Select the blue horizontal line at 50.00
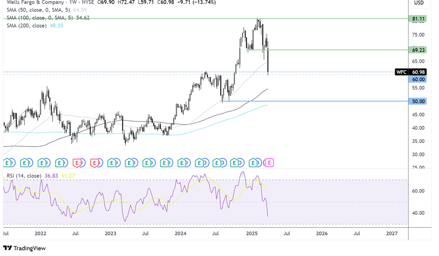 point(315,101)
